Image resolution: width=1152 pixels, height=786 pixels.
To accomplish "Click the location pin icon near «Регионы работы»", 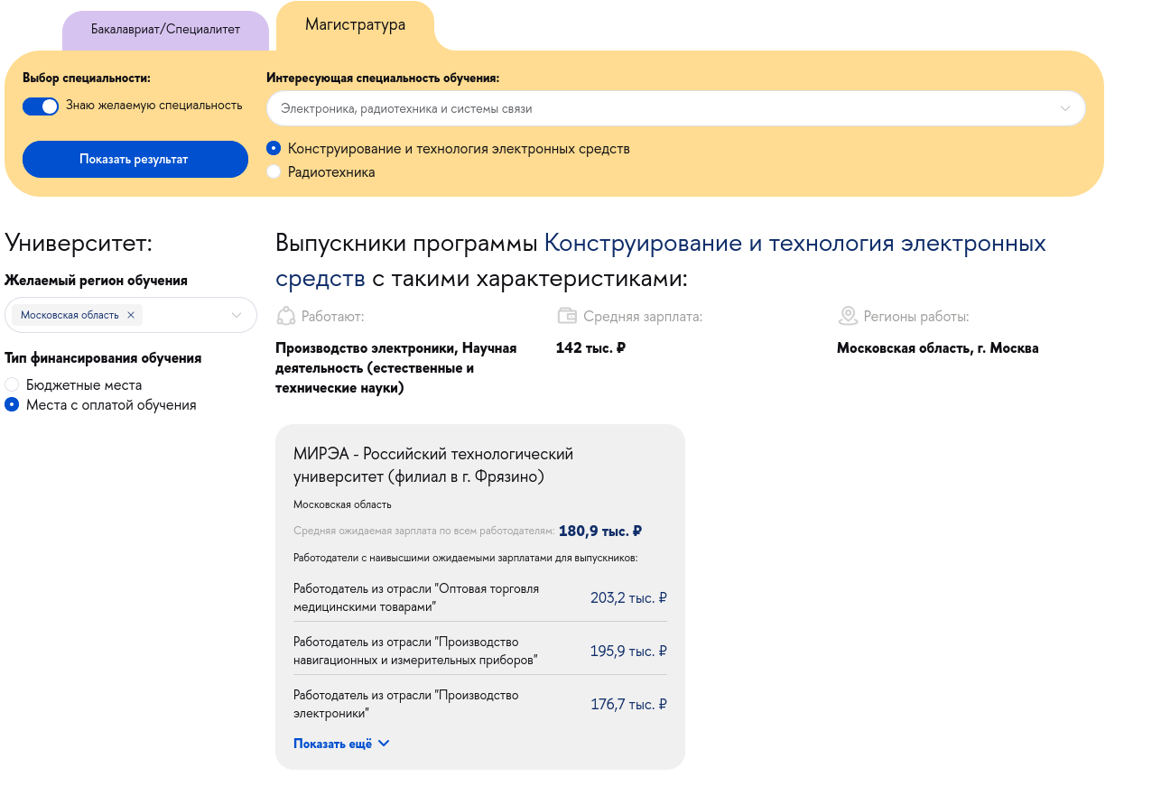I will tap(848, 314).
